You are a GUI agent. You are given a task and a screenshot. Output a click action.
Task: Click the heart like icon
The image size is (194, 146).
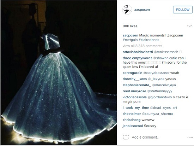(126, 137)
